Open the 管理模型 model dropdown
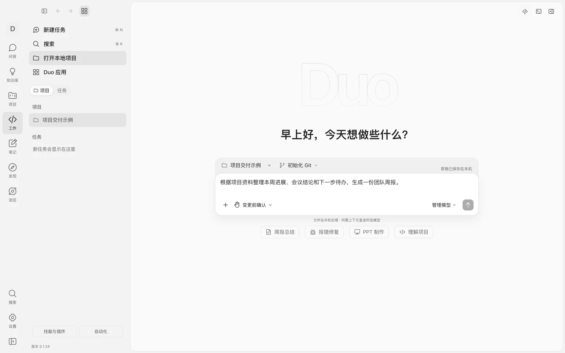 click(444, 205)
